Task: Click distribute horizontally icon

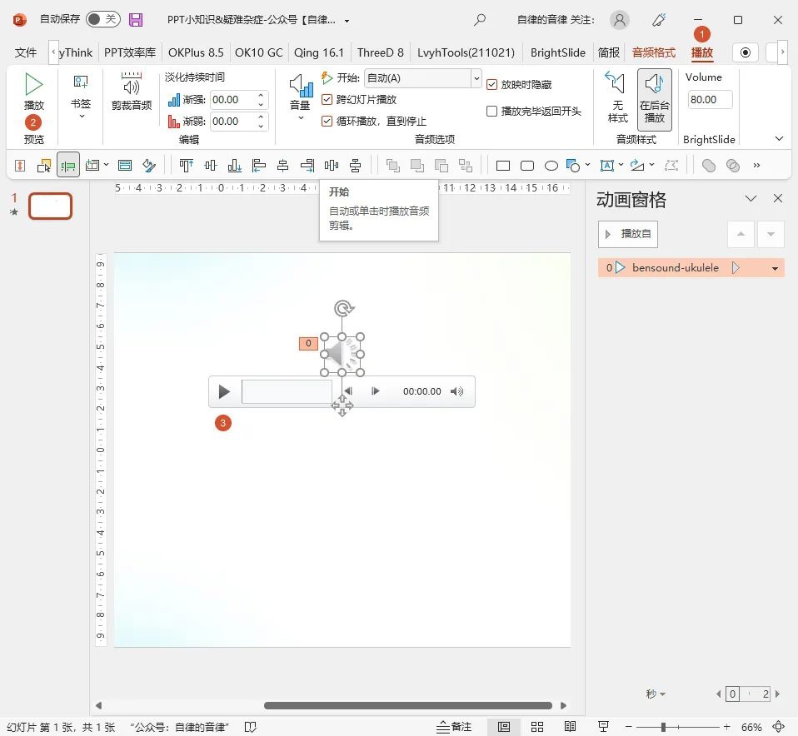Action: 332,166
